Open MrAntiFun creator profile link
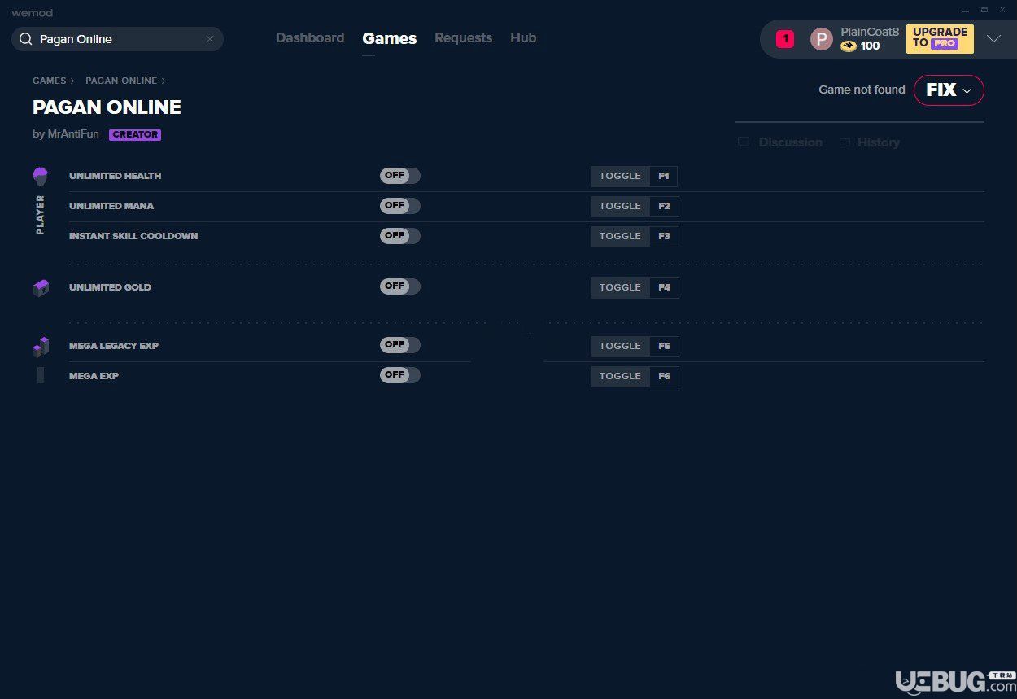The width and height of the screenshot is (1017, 699). tap(73, 134)
